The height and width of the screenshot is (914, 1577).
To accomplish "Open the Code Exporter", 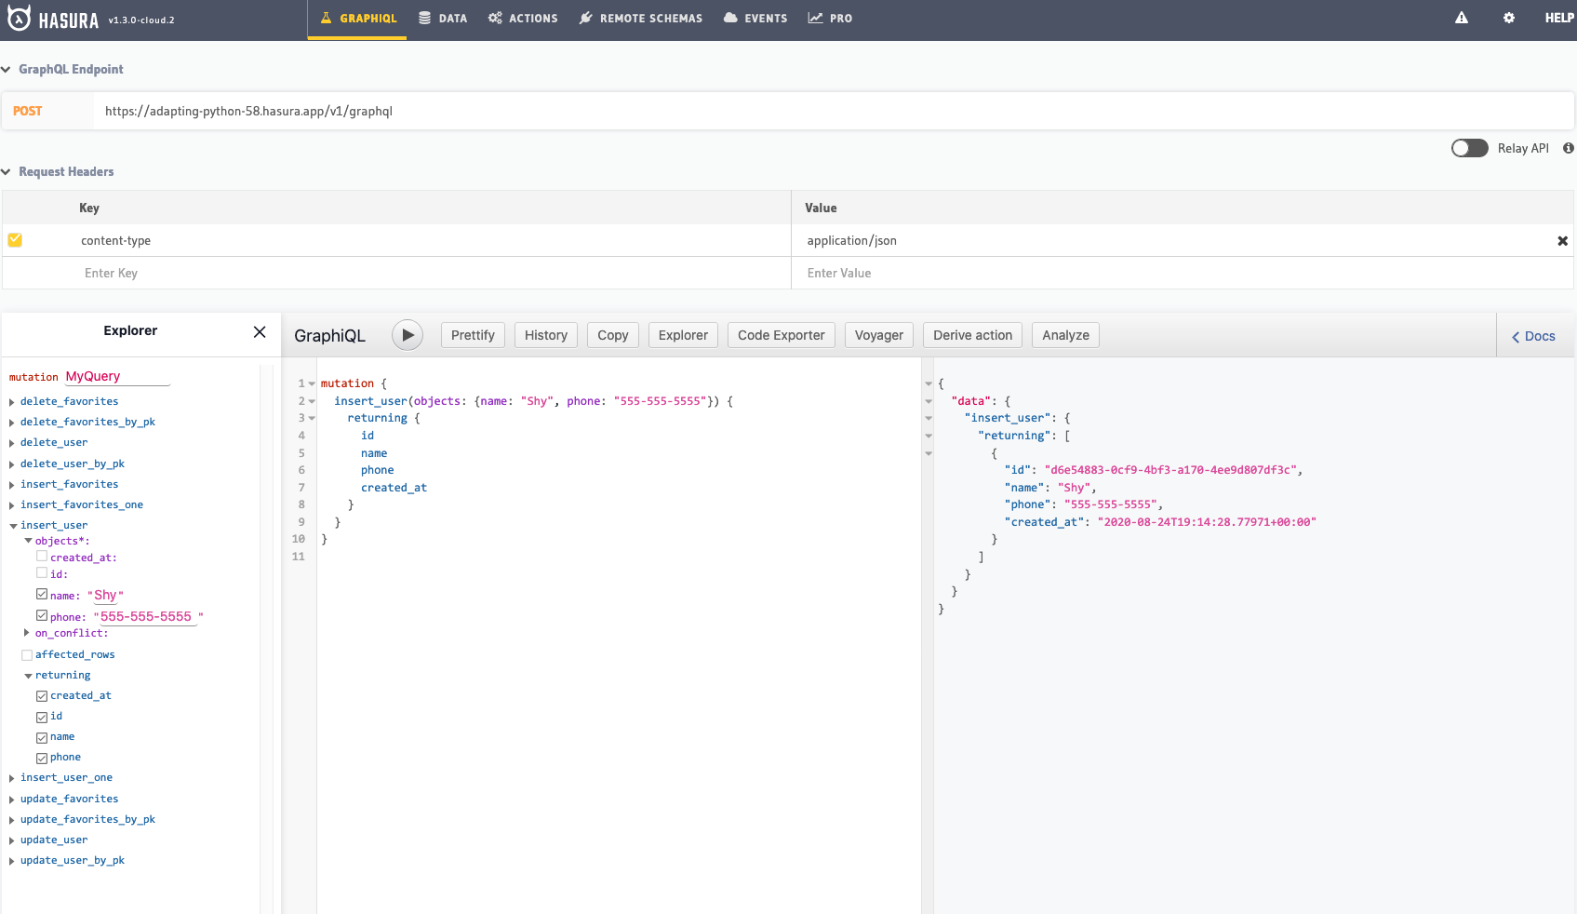I will coord(782,335).
